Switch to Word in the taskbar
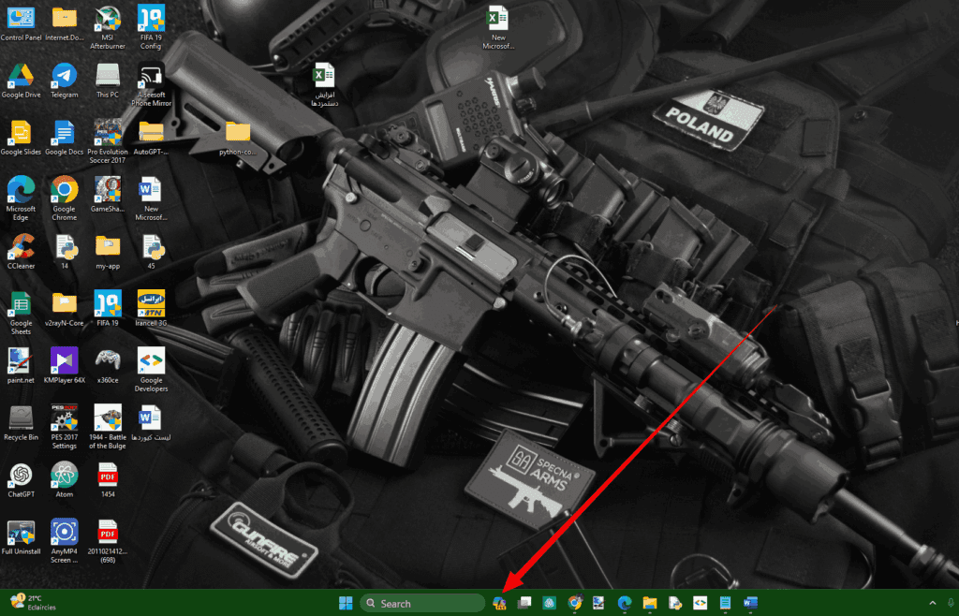959x616 pixels. (x=749, y=603)
